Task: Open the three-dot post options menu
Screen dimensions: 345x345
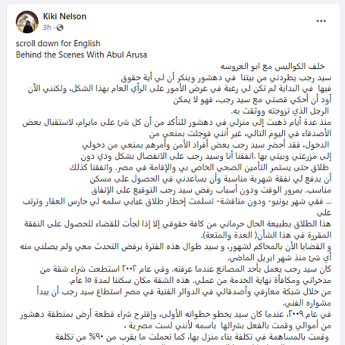Action: tap(321, 21)
